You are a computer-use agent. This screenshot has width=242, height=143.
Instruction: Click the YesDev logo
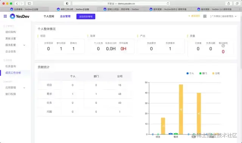19,16
